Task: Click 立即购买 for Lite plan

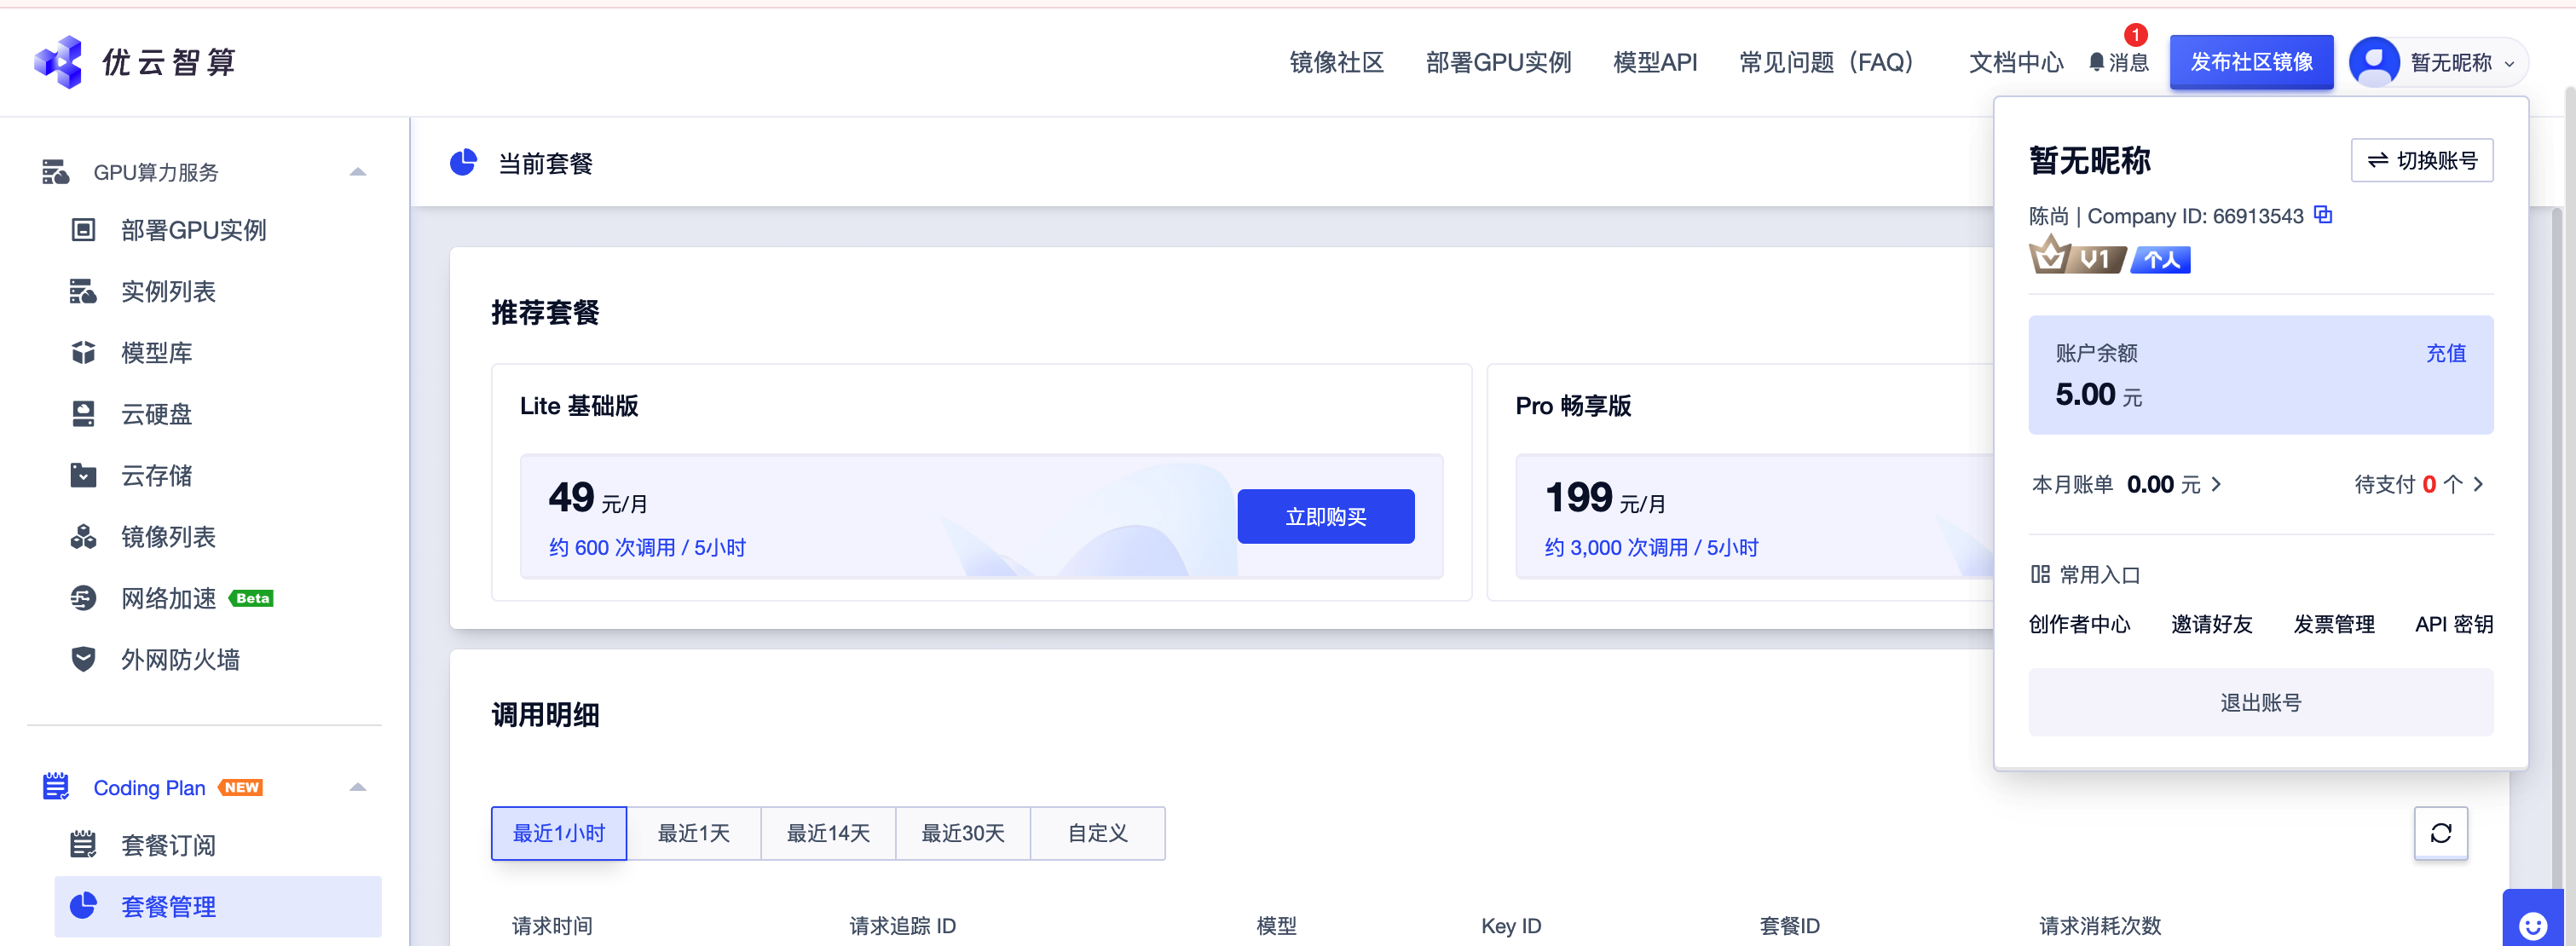Action: (1325, 516)
